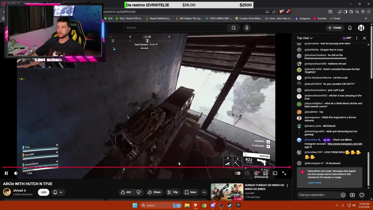The height and width of the screenshot is (210, 373).
Task: Open YouTube notifications bell
Action: click(350, 28)
